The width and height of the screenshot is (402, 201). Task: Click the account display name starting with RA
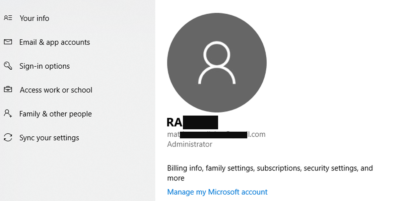tap(174, 122)
